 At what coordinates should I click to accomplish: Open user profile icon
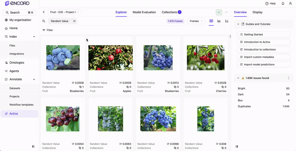pyautogui.click(x=290, y=4)
